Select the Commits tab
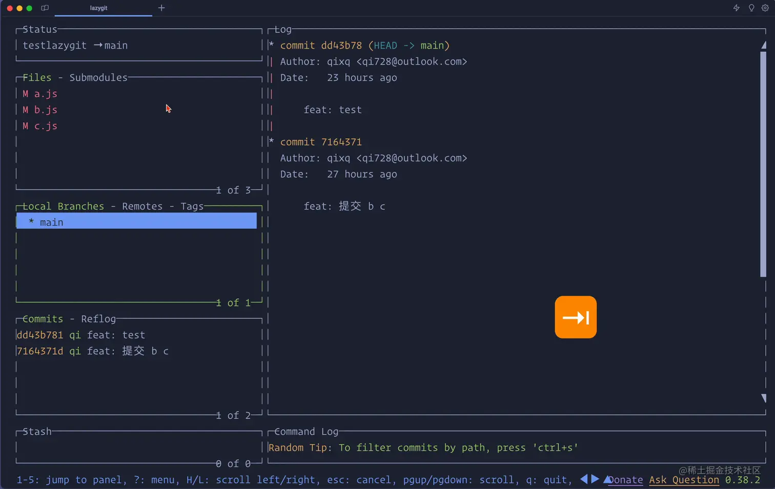Viewport: 775px width, 489px height. pyautogui.click(x=43, y=319)
